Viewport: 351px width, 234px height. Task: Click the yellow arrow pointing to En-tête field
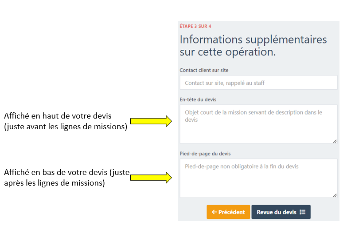151,121
